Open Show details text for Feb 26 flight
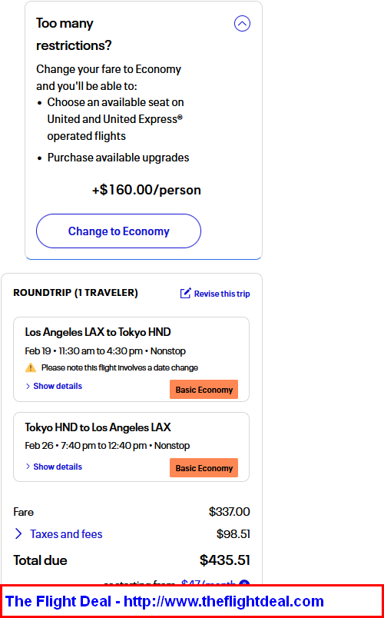 point(58,467)
